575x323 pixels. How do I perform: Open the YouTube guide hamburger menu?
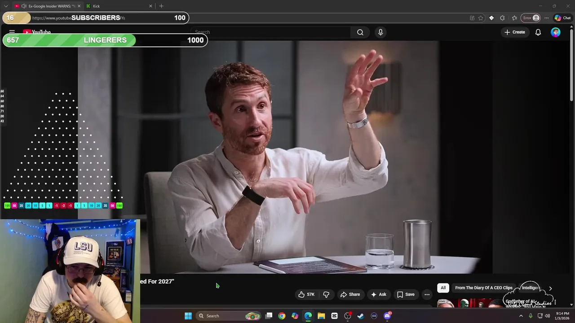click(x=12, y=32)
